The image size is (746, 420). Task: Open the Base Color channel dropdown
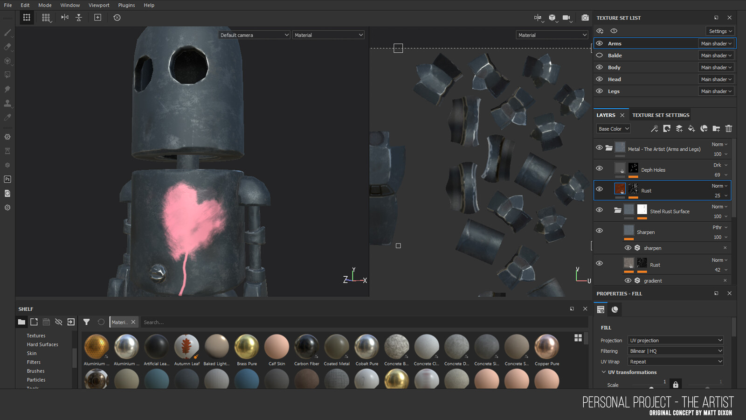click(614, 129)
